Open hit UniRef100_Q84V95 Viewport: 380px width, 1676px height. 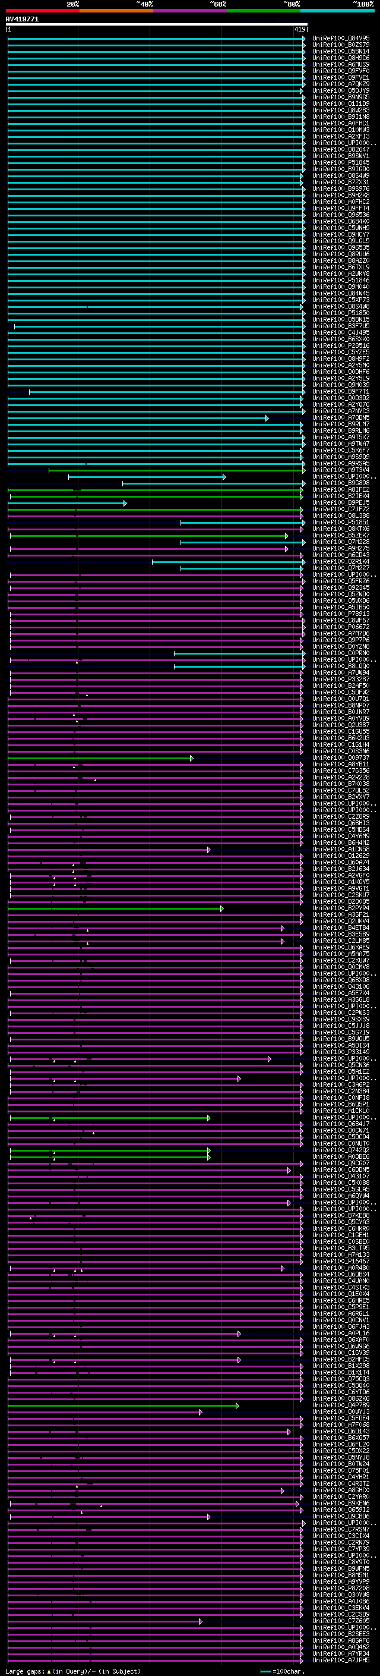pyautogui.click(x=341, y=39)
